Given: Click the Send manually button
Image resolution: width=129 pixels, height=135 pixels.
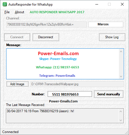Looking at the screenshot, I should point(109,94).
